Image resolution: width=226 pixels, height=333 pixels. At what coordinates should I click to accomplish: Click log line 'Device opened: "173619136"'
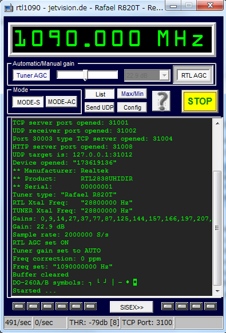click(x=65, y=163)
